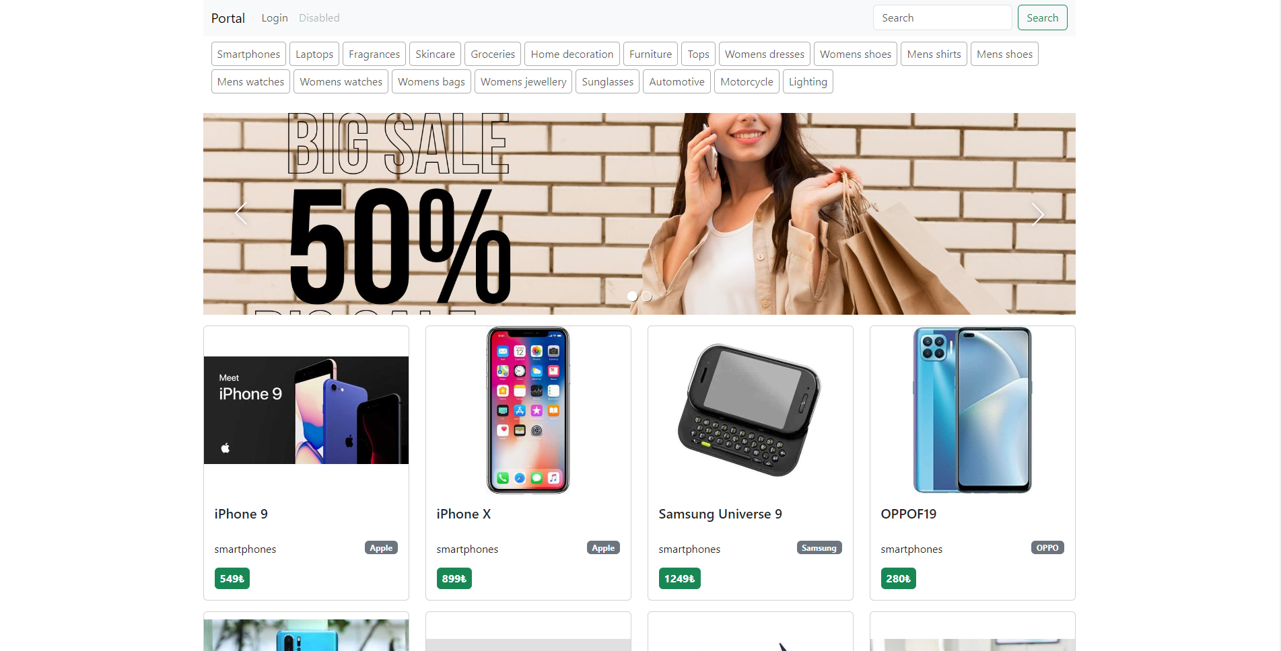Screen dimensions: 1281x651
Task: Advance to the next carousel slide
Action: (x=1038, y=214)
